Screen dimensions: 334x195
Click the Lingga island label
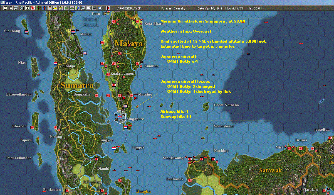pyautogui.click(x=138, y=147)
